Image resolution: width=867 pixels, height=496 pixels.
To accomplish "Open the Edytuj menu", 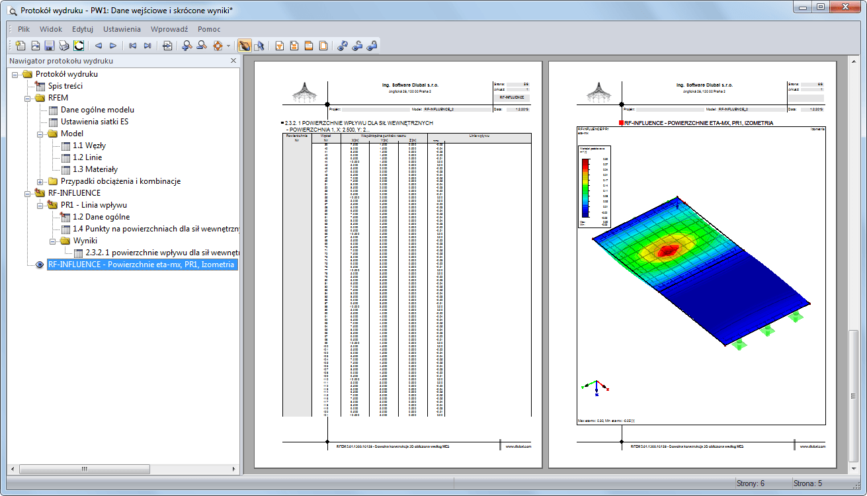I will [x=83, y=29].
